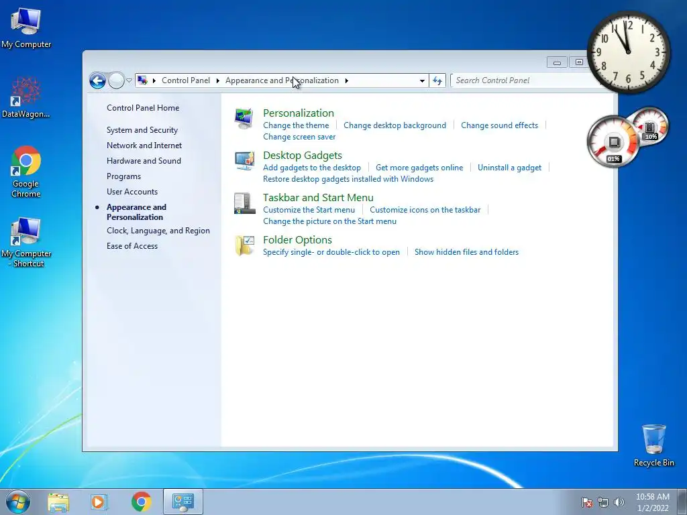Viewport: 687px width, 515px height.
Task: Open the Windows Start button
Action: (x=18, y=502)
